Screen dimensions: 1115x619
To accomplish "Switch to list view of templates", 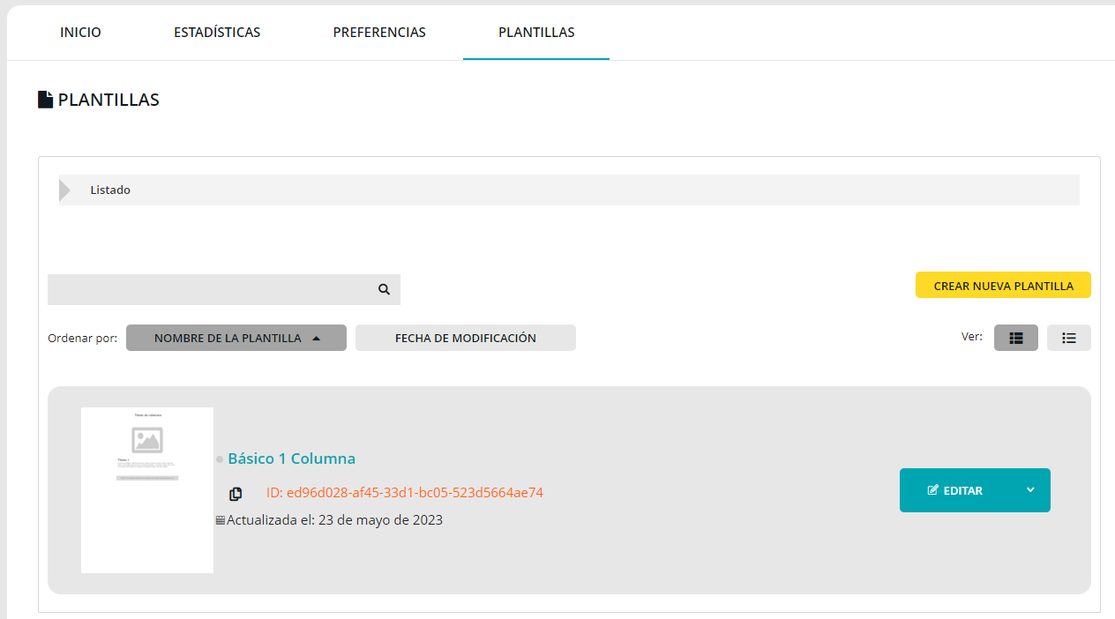I will click(1068, 338).
